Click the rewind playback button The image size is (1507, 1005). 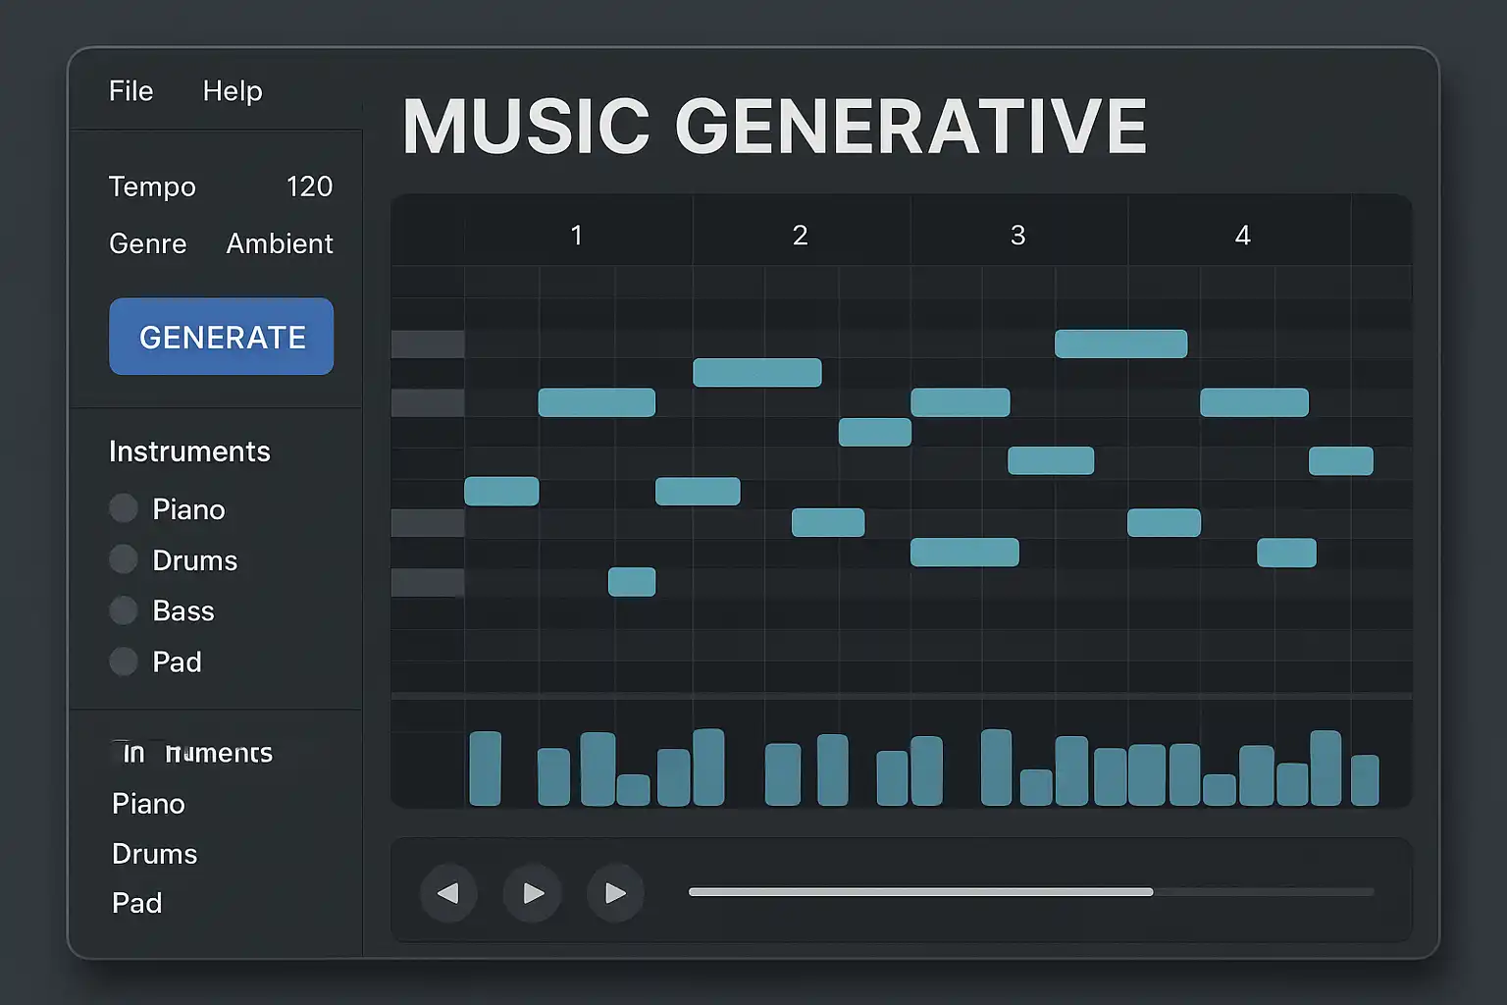point(448,893)
